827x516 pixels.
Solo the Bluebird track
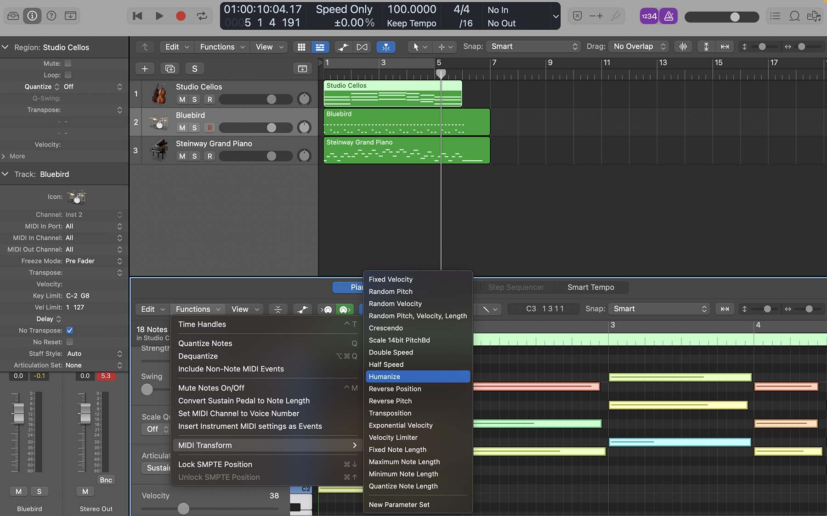(194, 128)
